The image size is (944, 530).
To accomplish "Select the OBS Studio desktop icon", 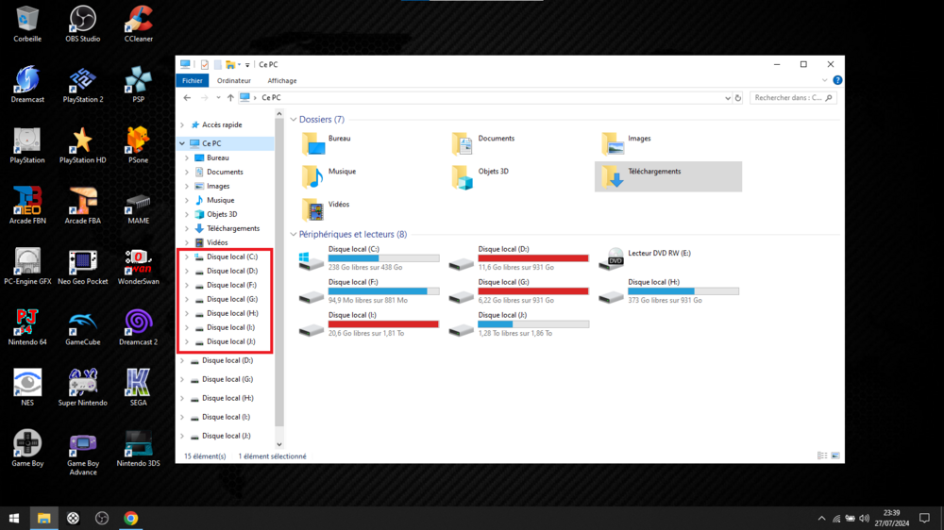I will pyautogui.click(x=83, y=19).
